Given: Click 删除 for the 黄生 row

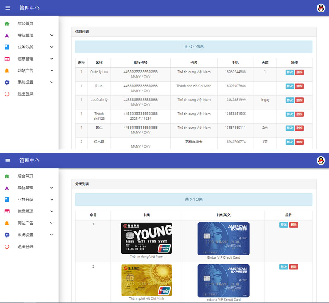Looking at the screenshot, I should coord(299,128).
